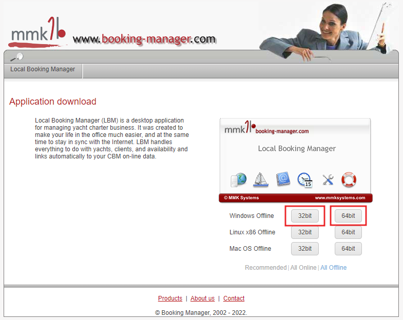Click the Linux x86 Offline label

[252, 232]
